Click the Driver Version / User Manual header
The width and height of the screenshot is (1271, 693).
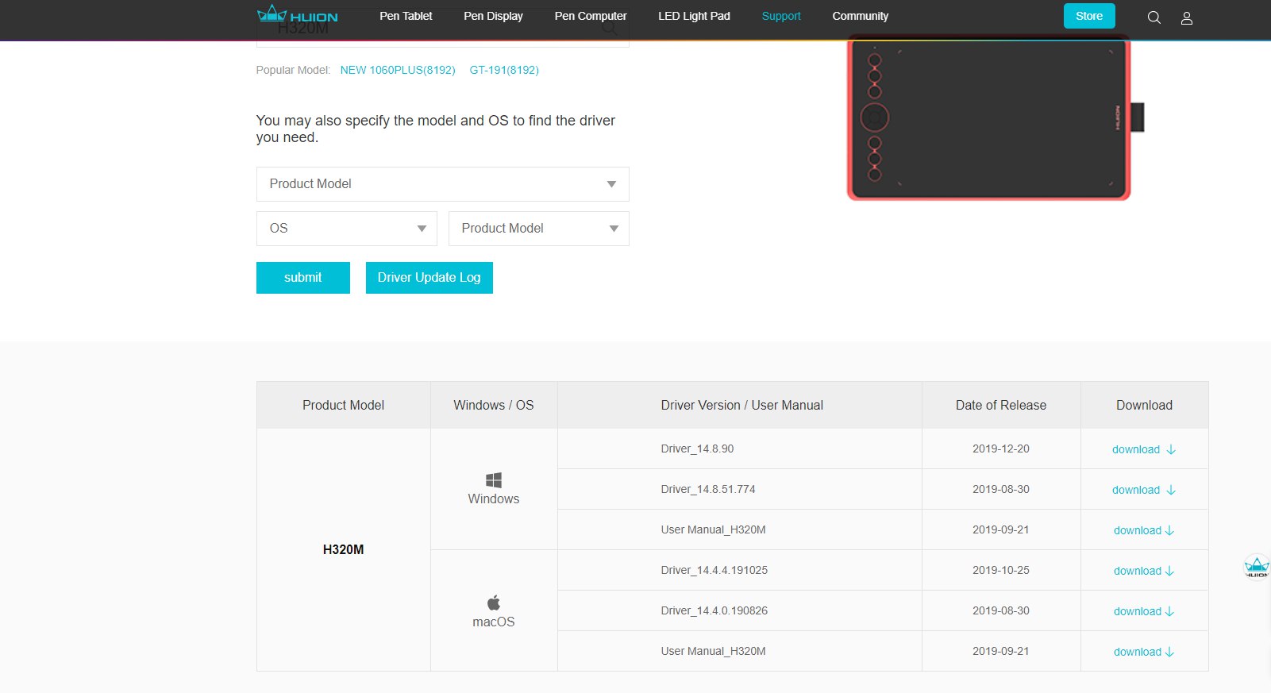coord(741,405)
